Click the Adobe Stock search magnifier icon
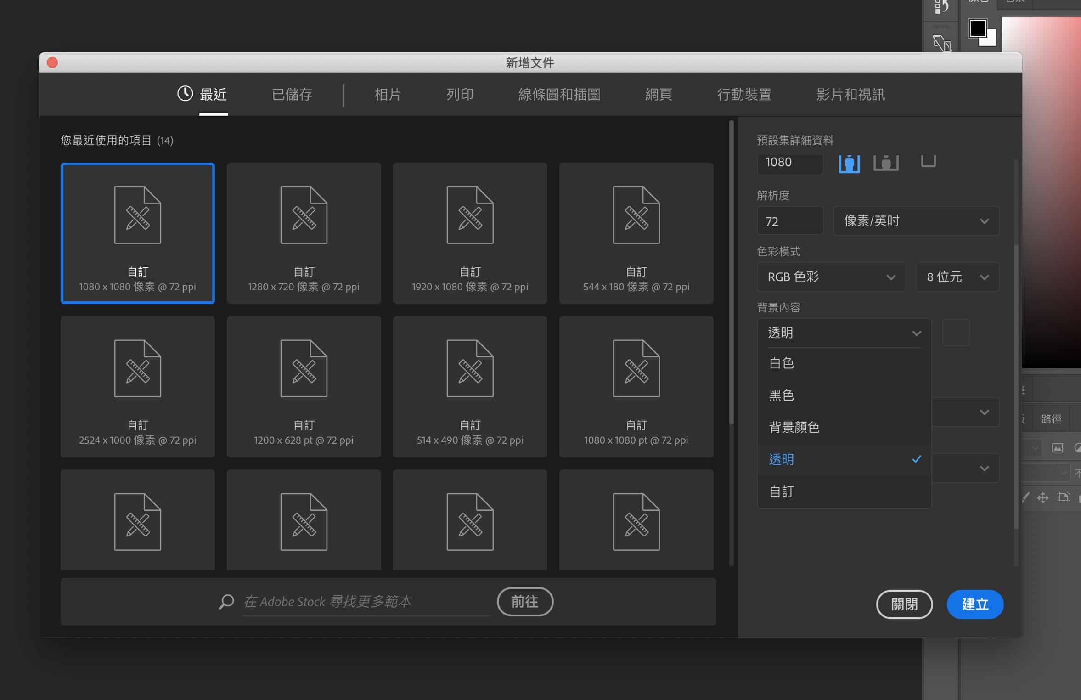 226,602
